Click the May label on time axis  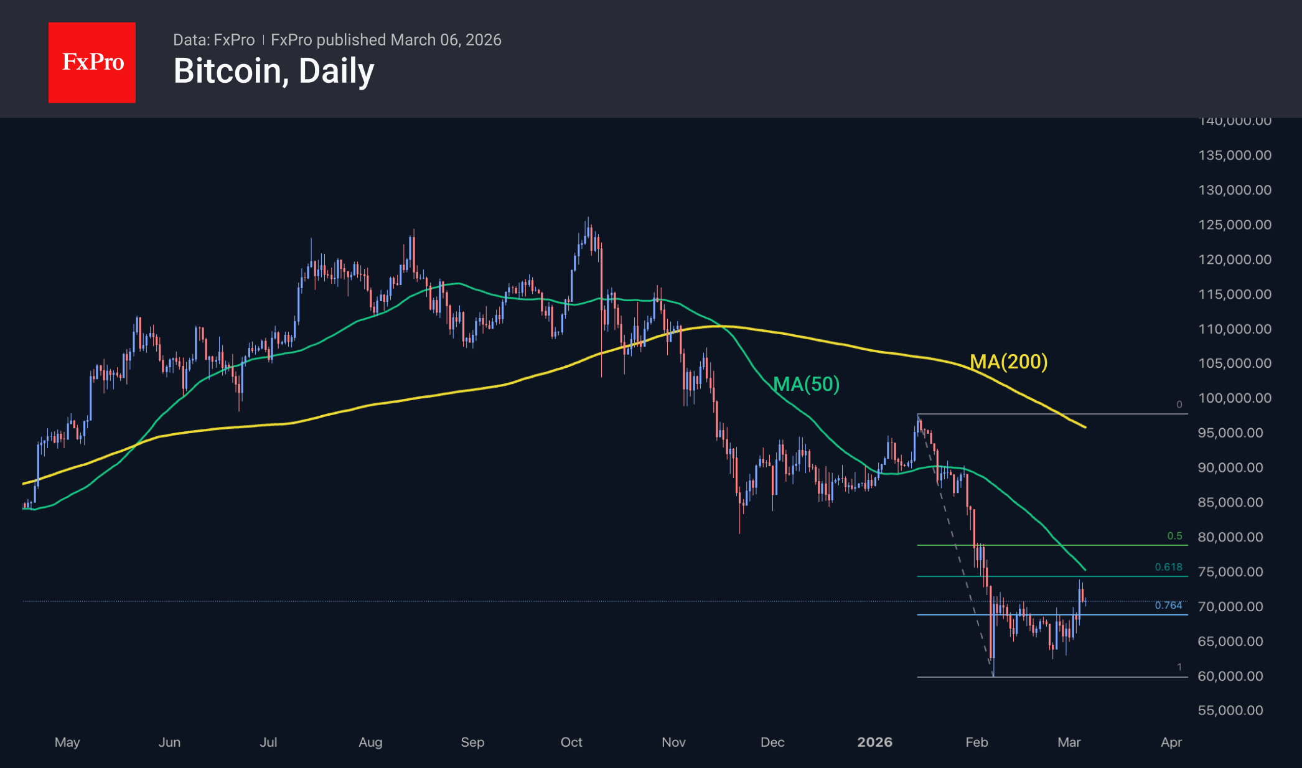tap(67, 742)
